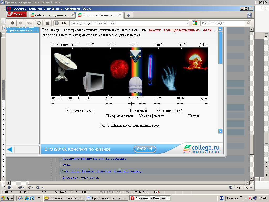Click the network connection tray icon
The width and height of the screenshot is (269, 202).
255,198
